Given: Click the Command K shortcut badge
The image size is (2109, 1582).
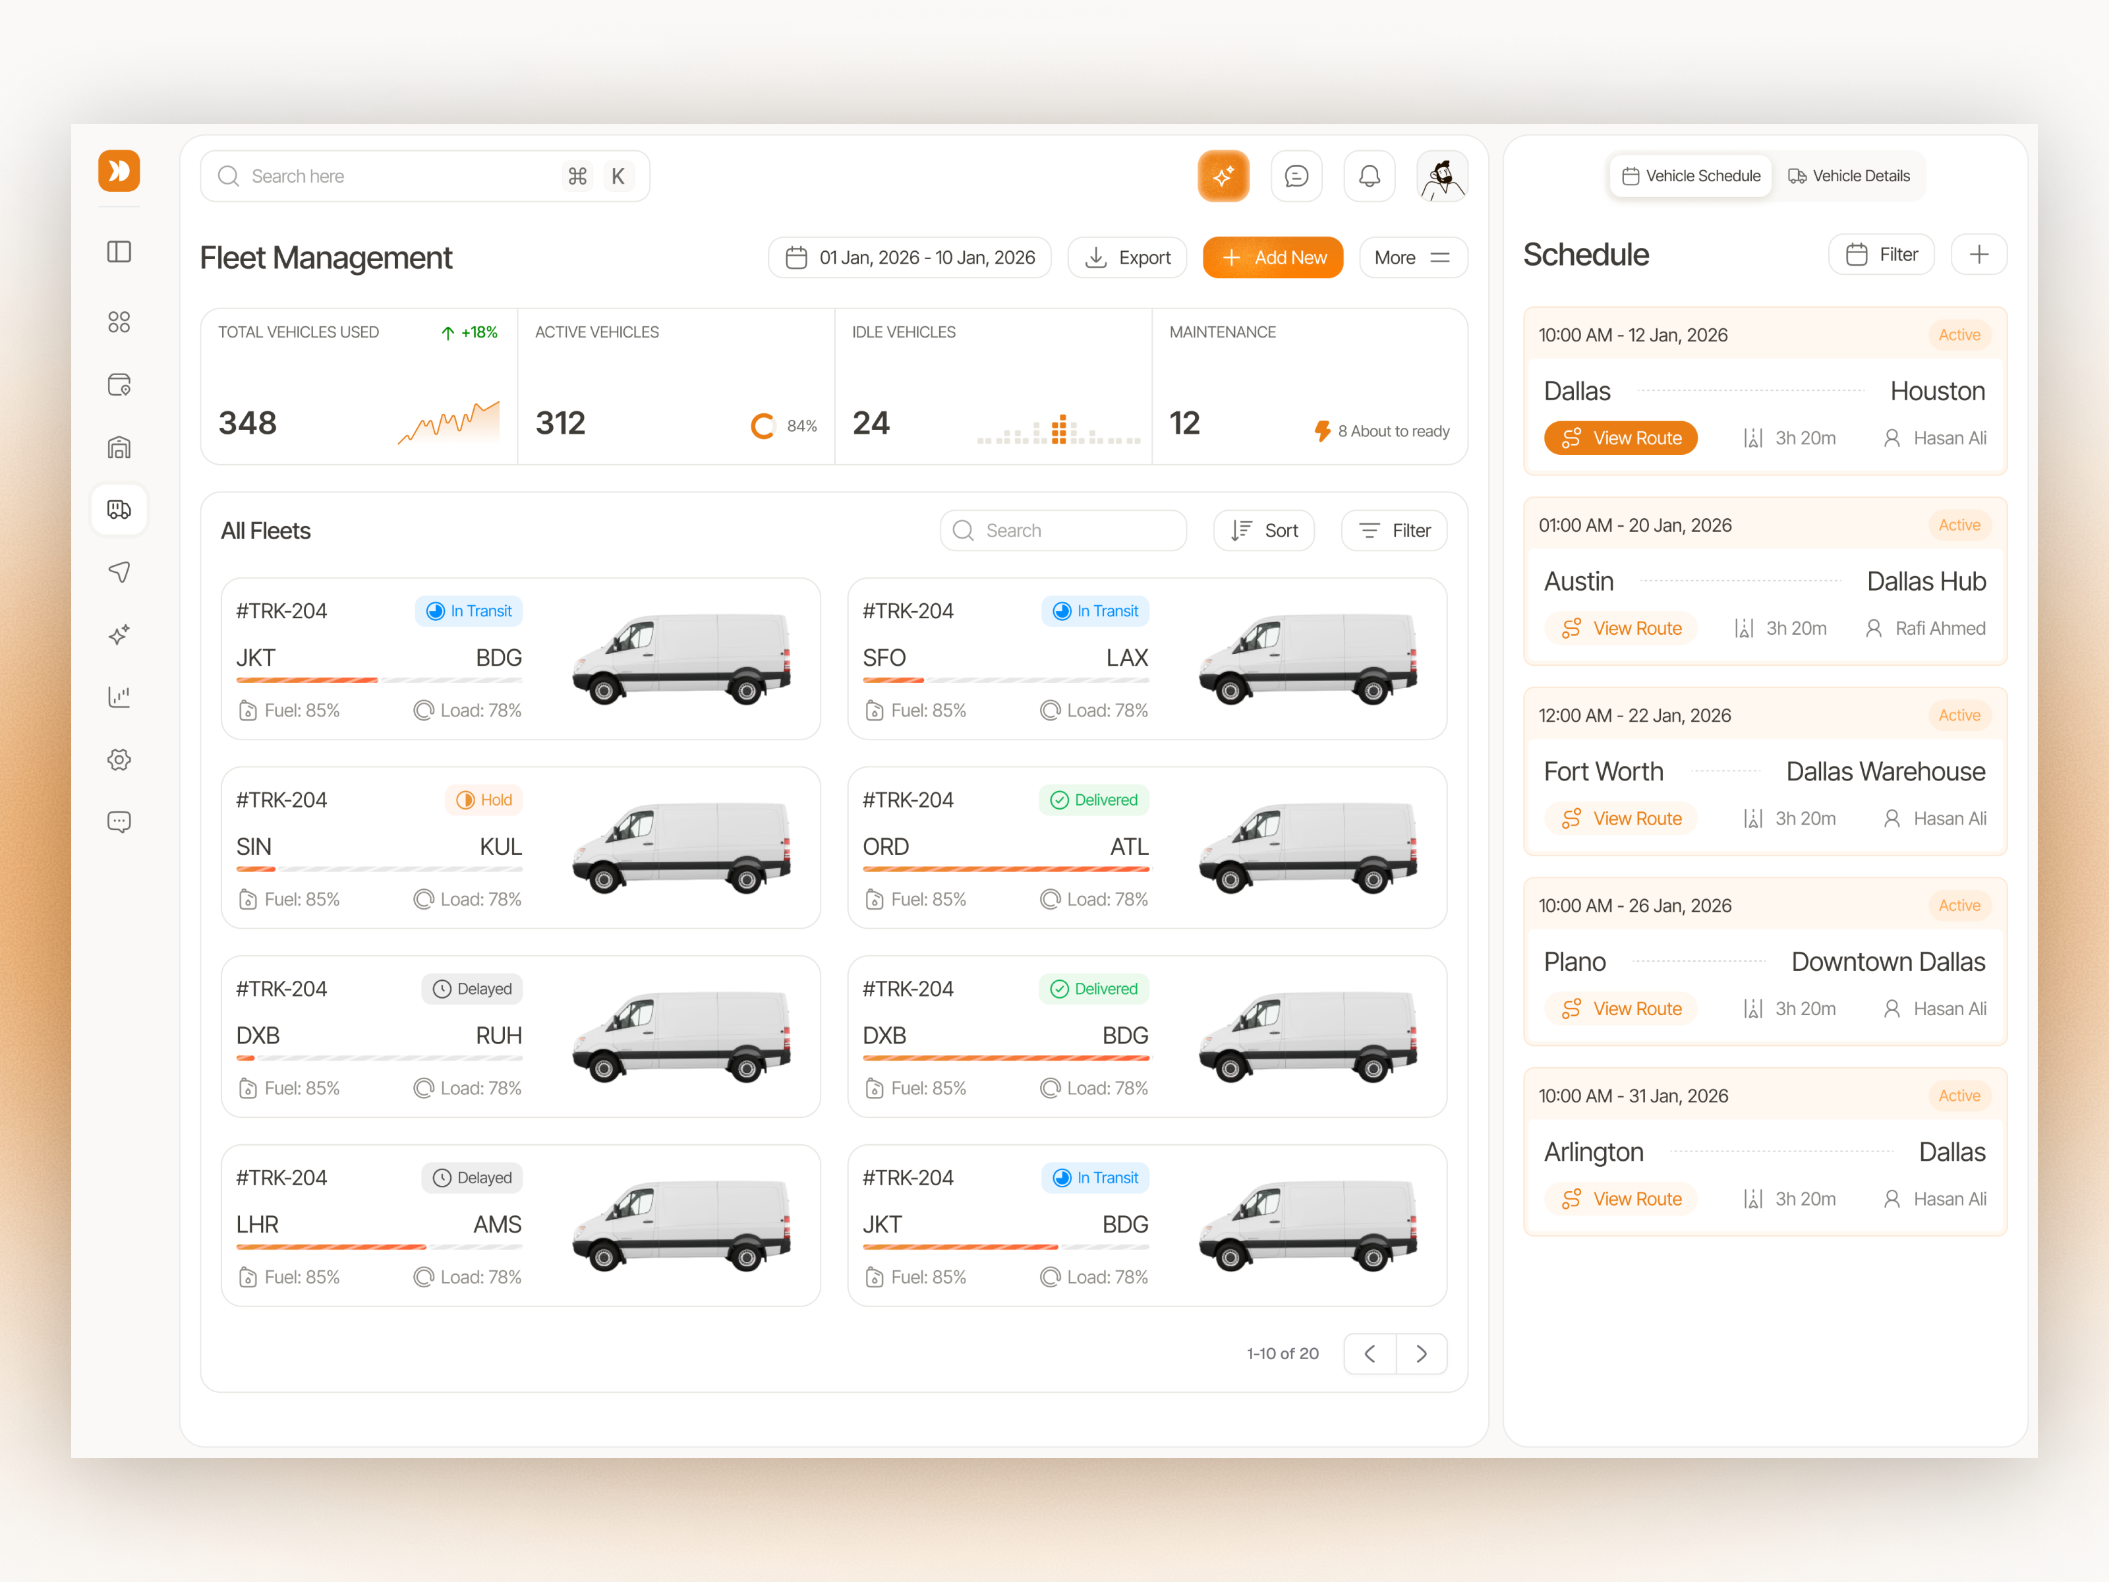Looking at the screenshot, I should (x=598, y=177).
